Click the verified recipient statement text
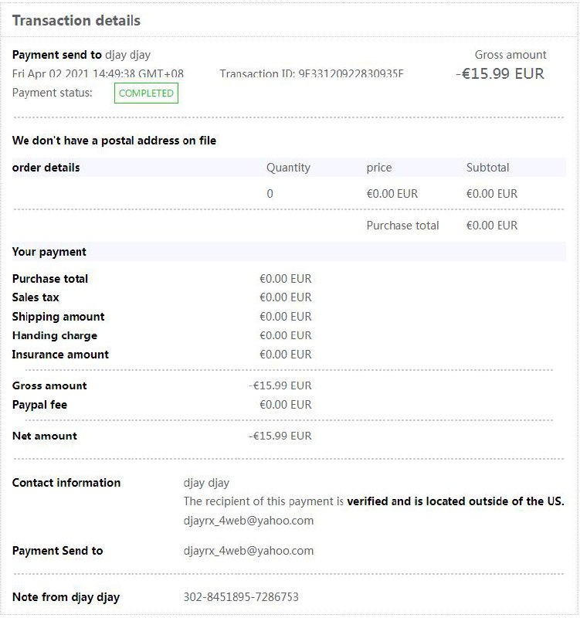 click(374, 501)
